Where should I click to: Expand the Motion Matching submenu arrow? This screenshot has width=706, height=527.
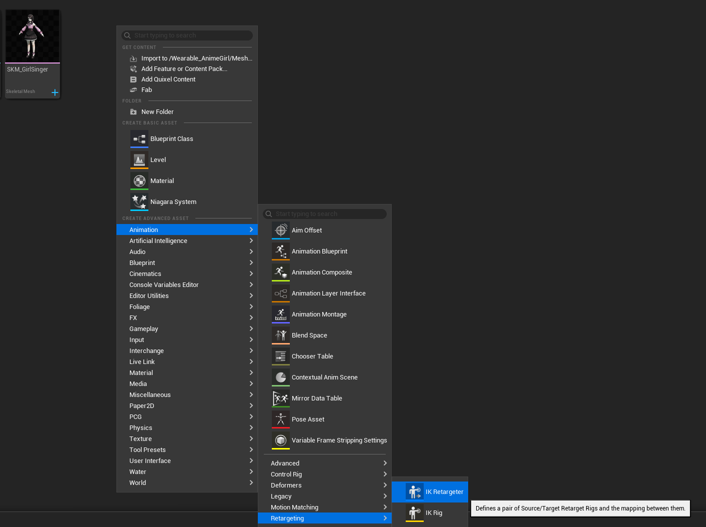pos(385,507)
